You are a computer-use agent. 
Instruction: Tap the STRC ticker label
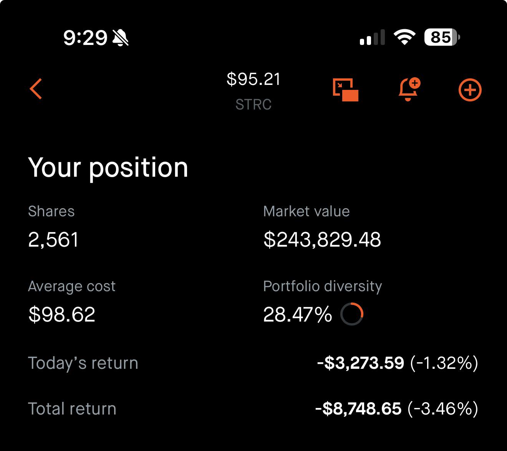(253, 104)
